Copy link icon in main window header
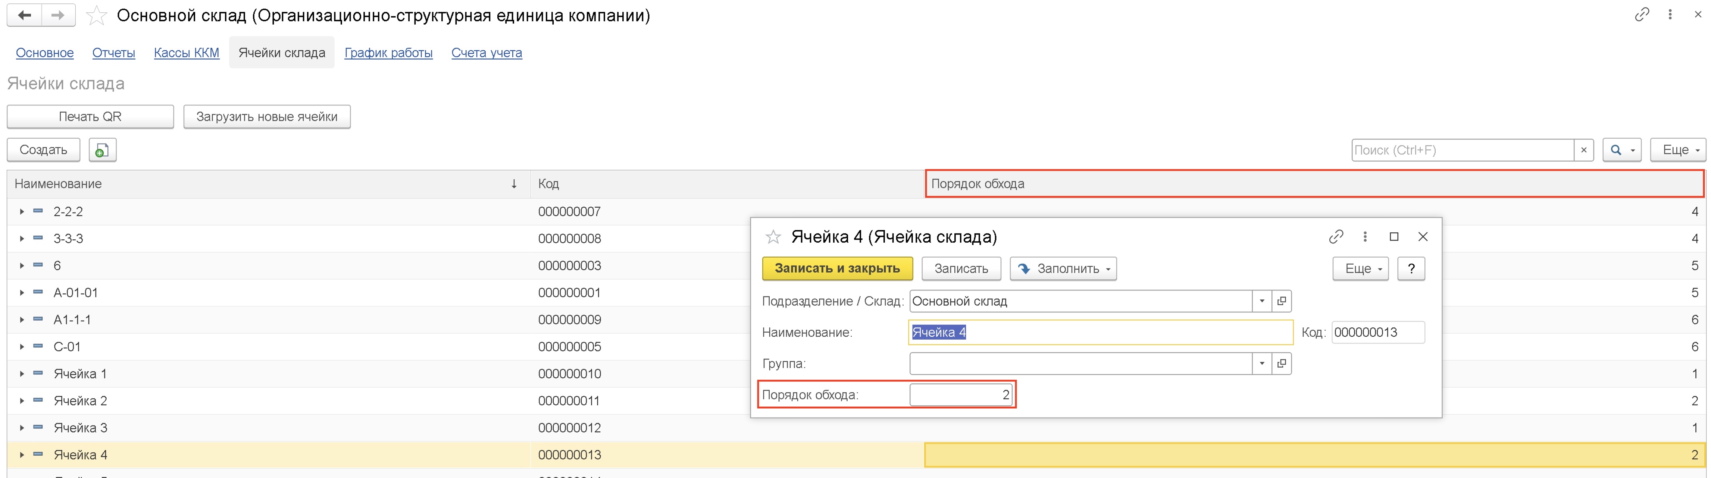The image size is (1711, 478). (1642, 15)
